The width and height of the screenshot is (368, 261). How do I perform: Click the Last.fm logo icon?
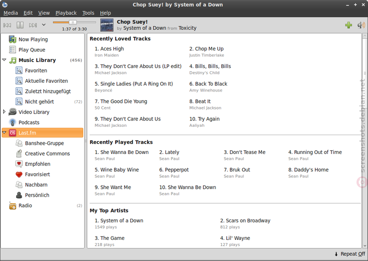point(12,133)
